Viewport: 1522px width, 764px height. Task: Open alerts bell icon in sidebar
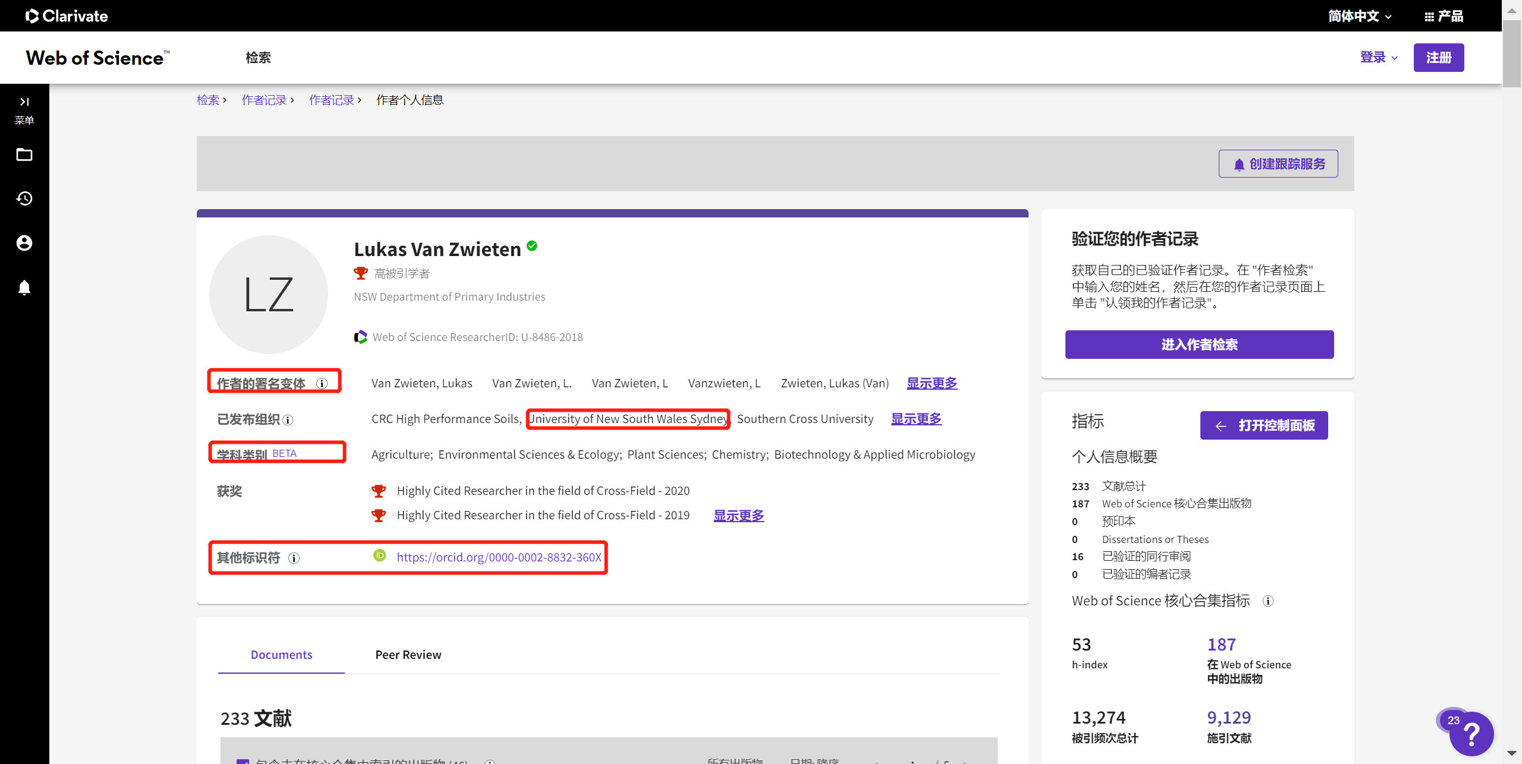point(24,288)
